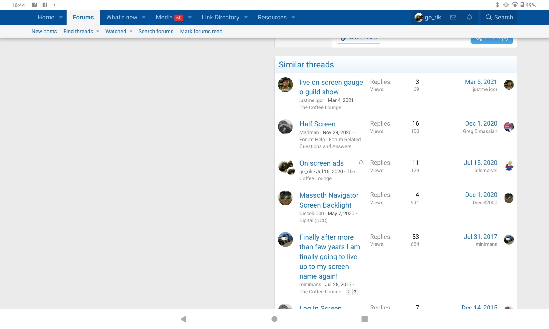Open last-poster avatar for Greg Elmassian
The width and height of the screenshot is (549, 329).
[x=509, y=127]
